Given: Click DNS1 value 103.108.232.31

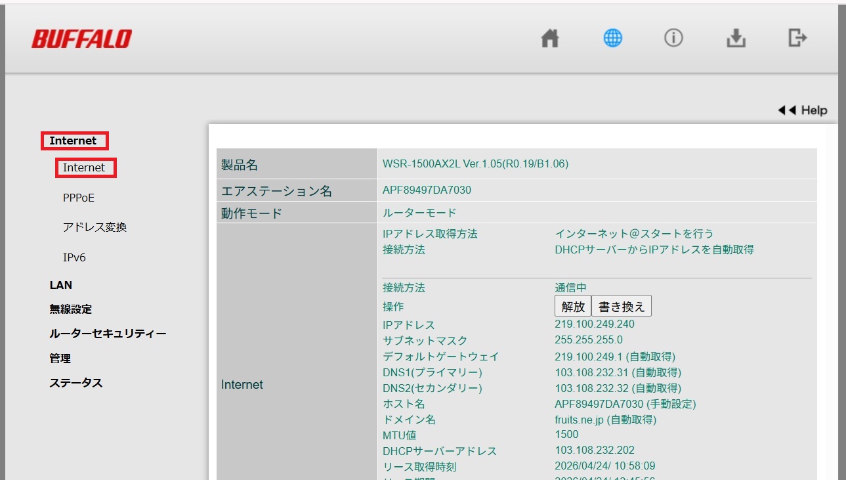Looking at the screenshot, I should click(618, 372).
